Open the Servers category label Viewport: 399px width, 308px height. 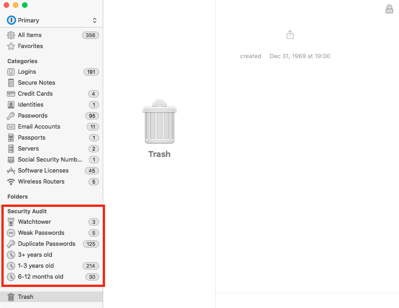coord(28,149)
